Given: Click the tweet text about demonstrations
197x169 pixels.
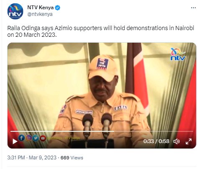Looking at the screenshot, I should 100,31.
